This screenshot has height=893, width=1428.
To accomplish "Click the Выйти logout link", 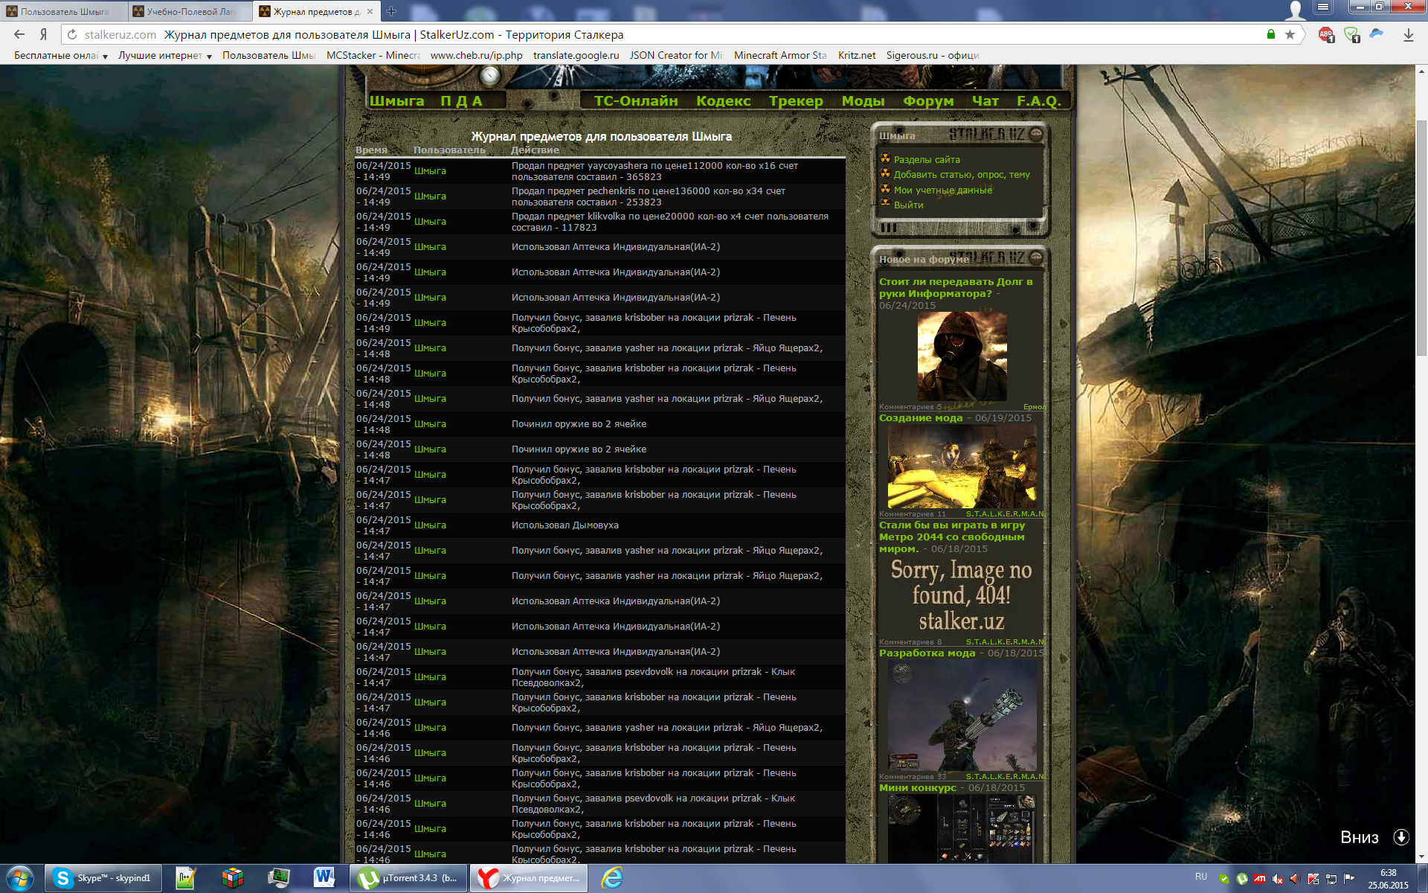I will 908,205.
